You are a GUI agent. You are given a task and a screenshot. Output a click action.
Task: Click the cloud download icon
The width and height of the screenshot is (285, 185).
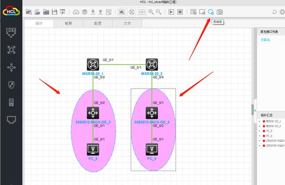pos(76,12)
